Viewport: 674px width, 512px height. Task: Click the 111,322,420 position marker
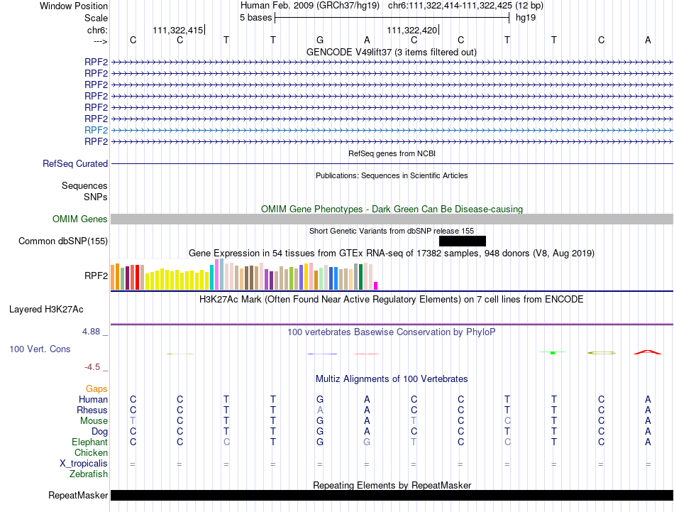(x=411, y=30)
